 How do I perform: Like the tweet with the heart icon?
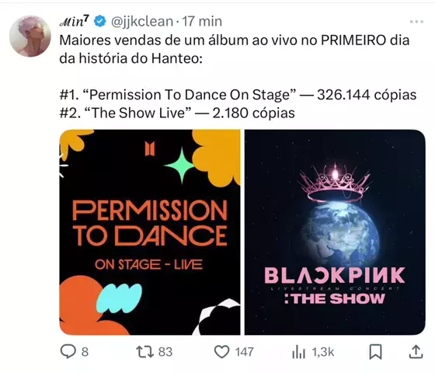222,351
